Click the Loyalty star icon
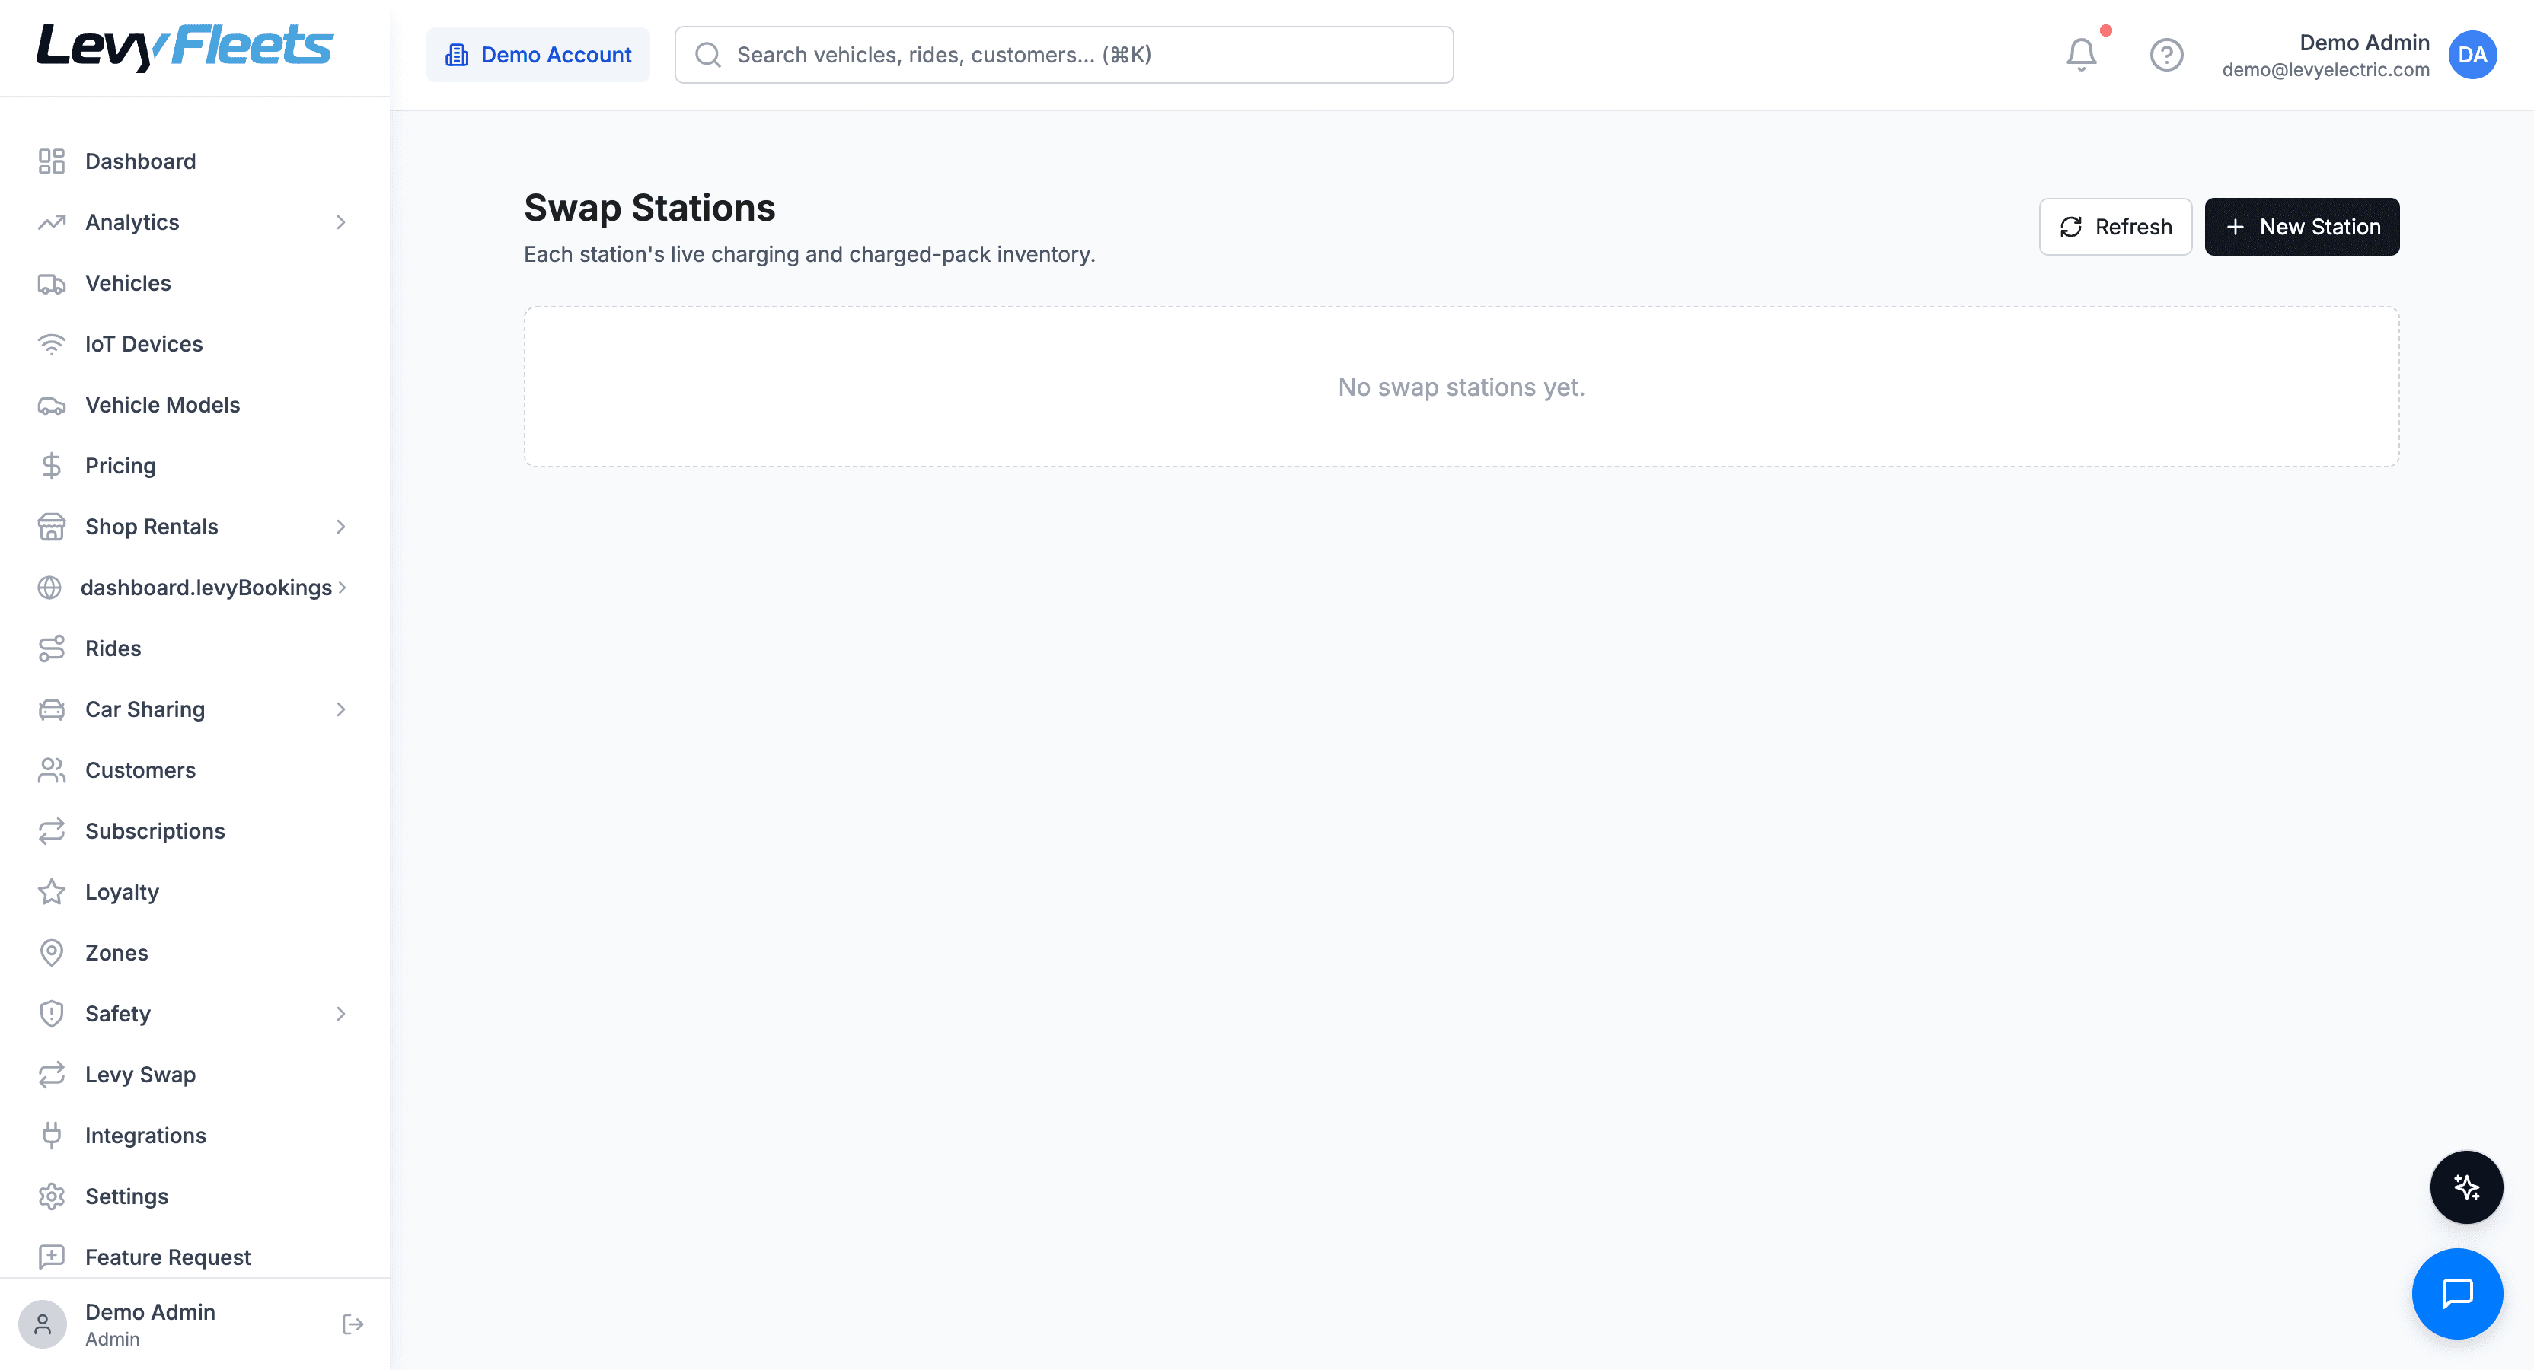Viewport: 2534px width, 1370px height. [51, 893]
